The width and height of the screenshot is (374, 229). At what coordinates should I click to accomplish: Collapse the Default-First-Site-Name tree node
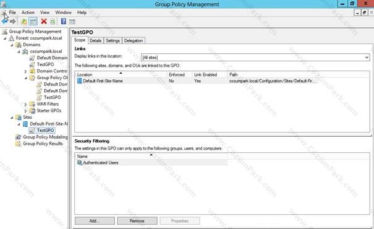click(19, 124)
